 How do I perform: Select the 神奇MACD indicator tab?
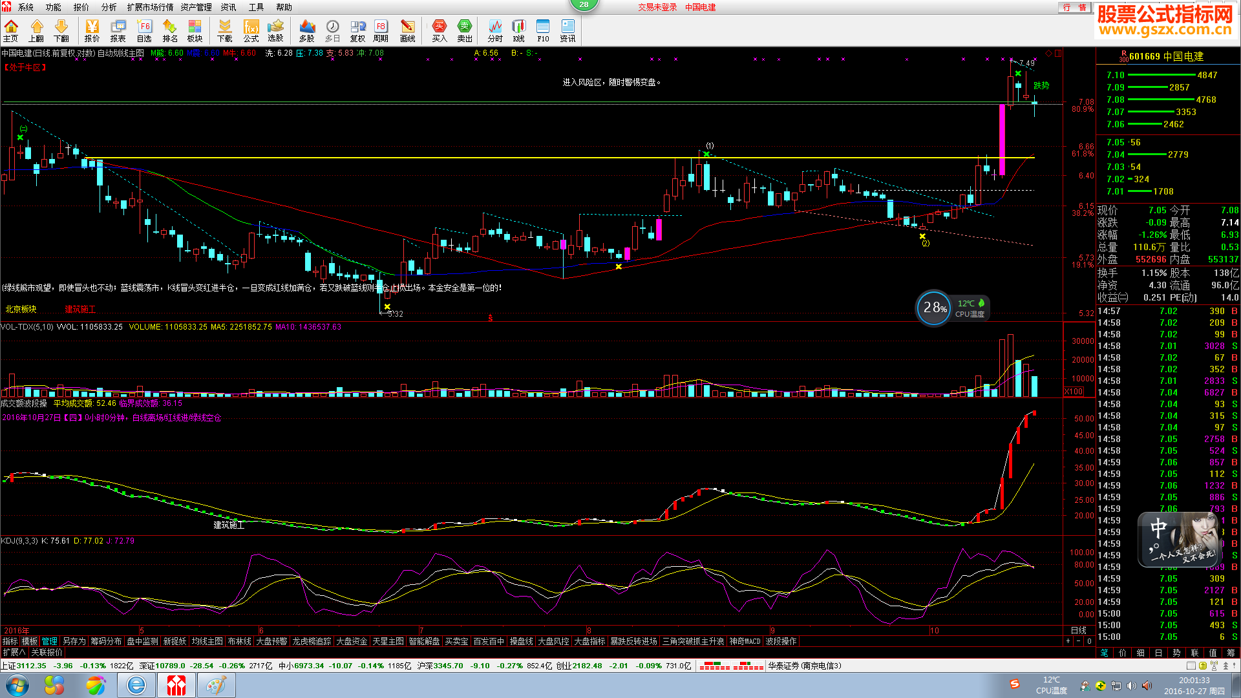pos(745,641)
